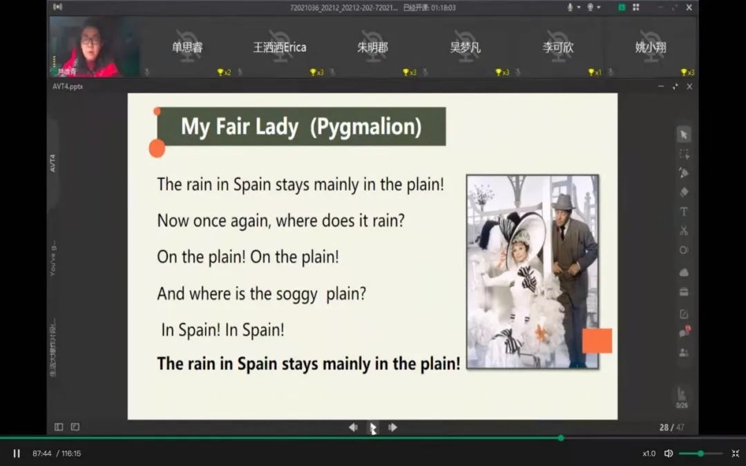Expand the AVT4.pptx panel to fullscreen
This screenshot has height=466, width=746.
click(x=675, y=86)
